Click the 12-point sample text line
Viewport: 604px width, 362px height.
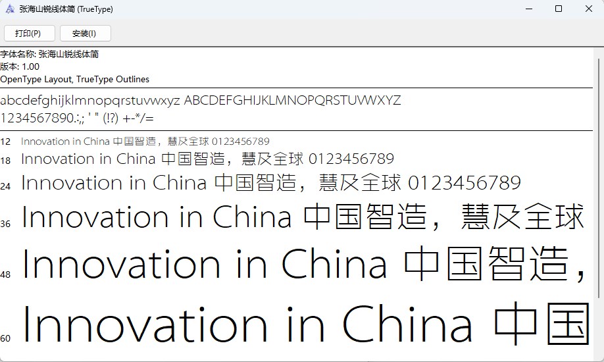[x=145, y=142]
